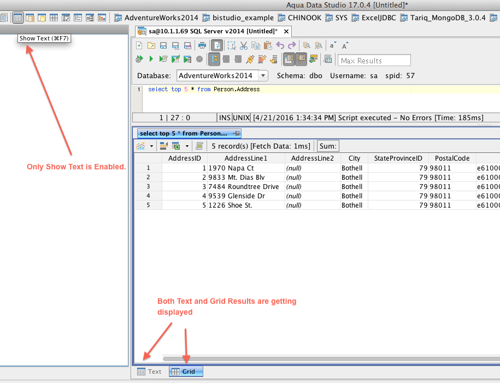Click the Find and Replace icon
The image size is (500, 383).
[319, 45]
